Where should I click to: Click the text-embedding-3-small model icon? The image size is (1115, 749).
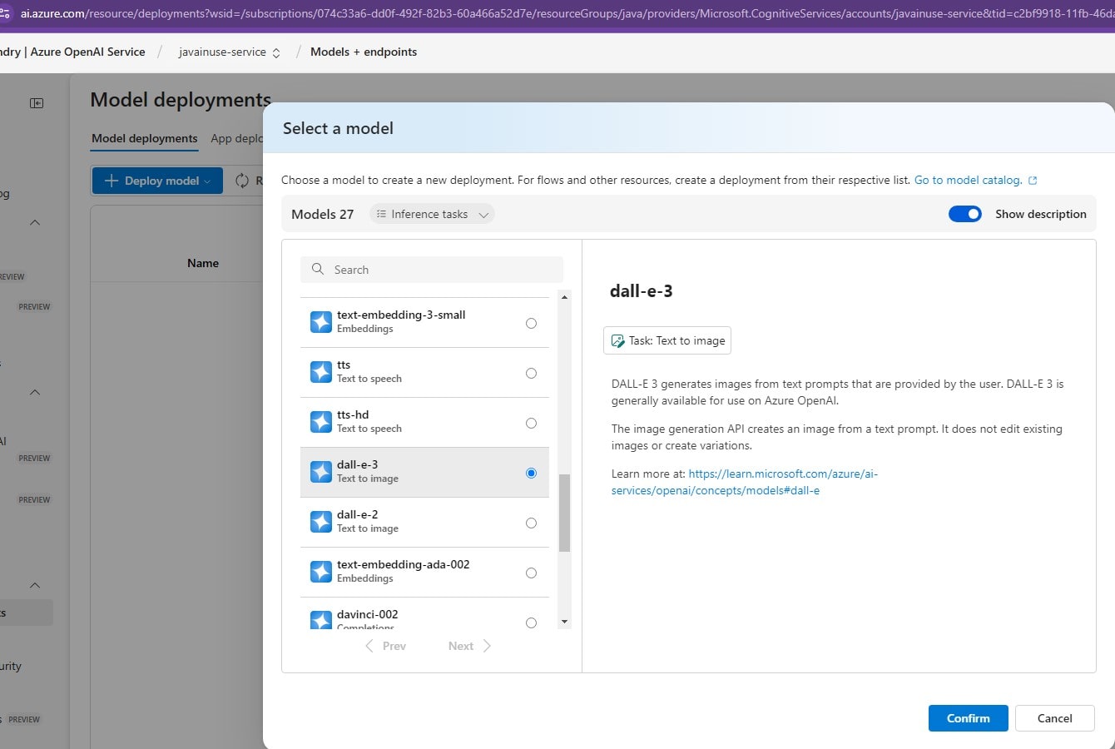tap(321, 322)
